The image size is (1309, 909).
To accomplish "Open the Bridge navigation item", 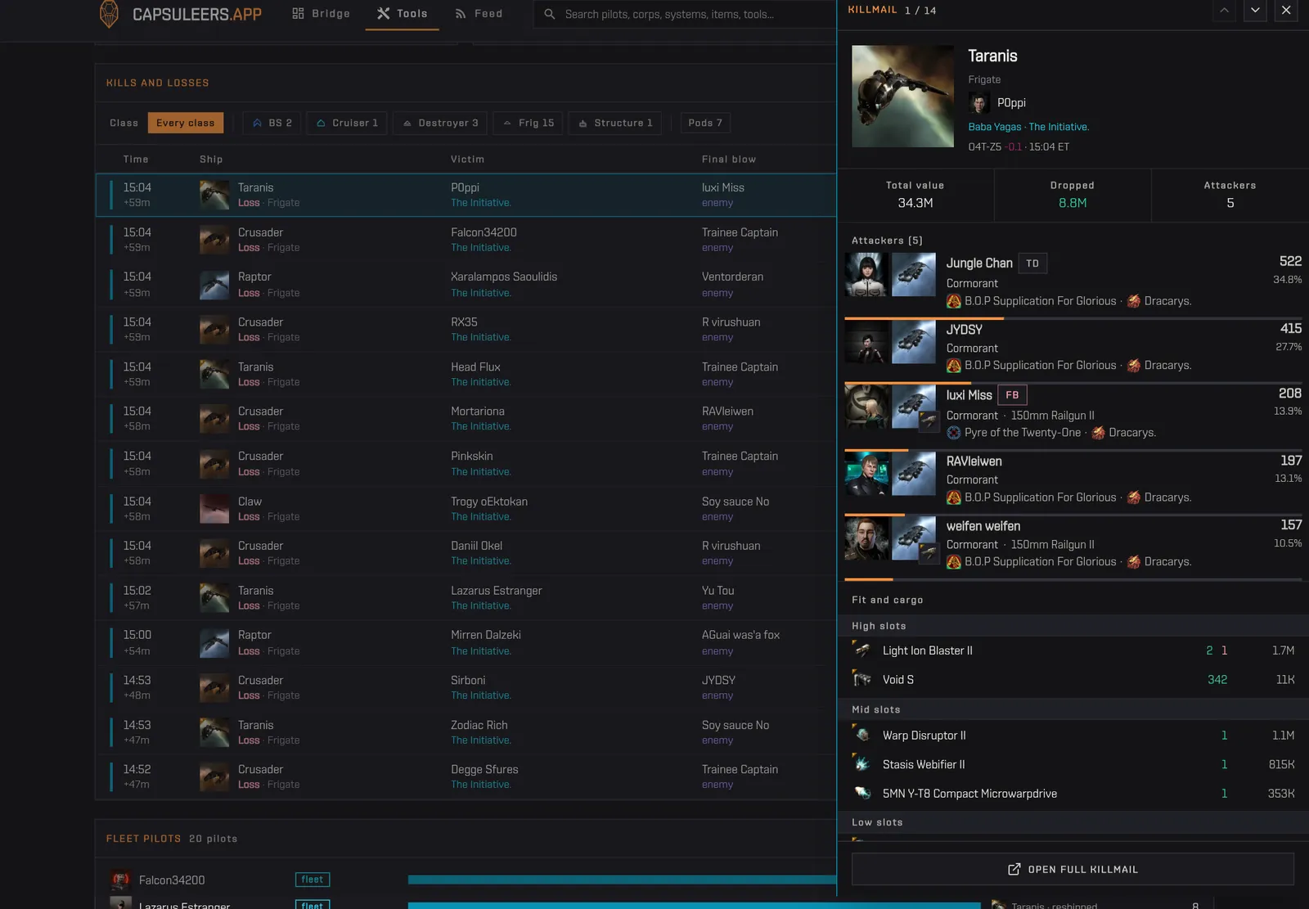I will tap(321, 14).
